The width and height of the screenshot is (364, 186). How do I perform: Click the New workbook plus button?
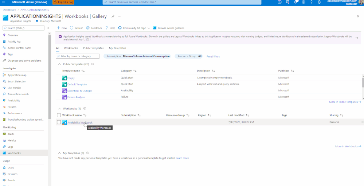pos(62,28)
